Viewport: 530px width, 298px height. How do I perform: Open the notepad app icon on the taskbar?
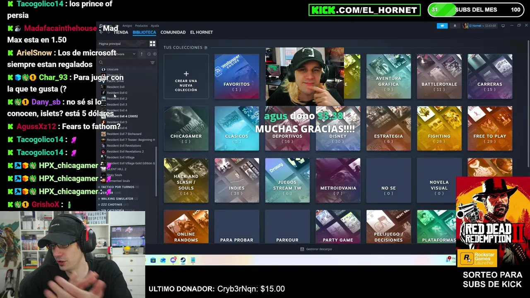193,260
